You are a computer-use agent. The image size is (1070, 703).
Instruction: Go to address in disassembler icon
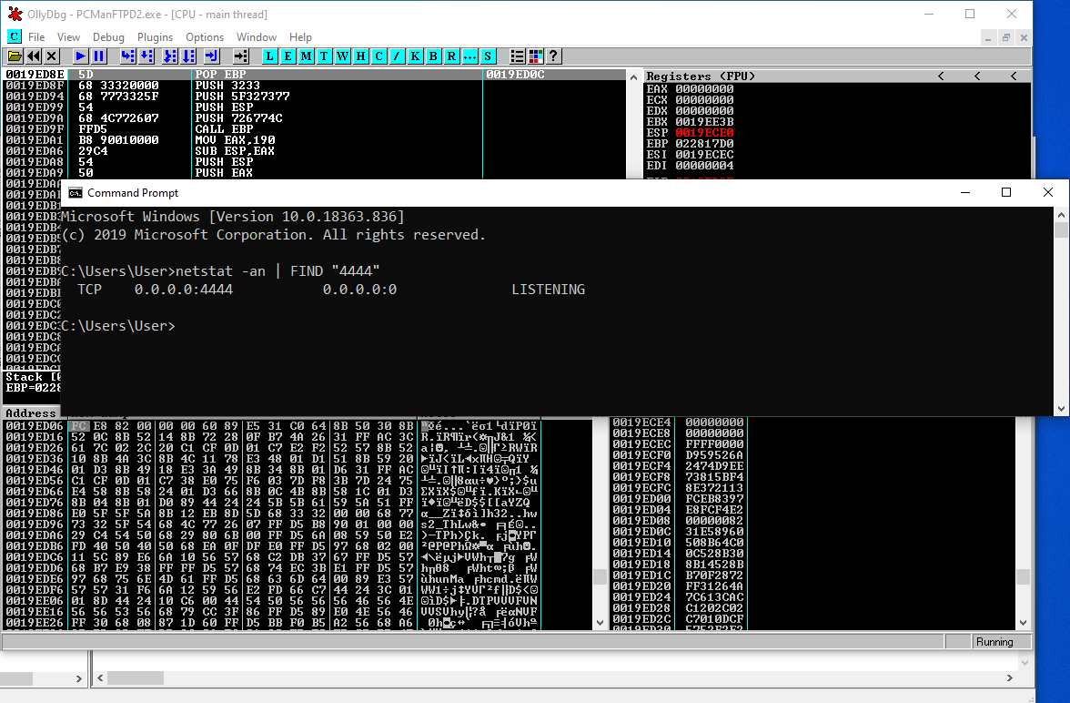[x=241, y=56]
